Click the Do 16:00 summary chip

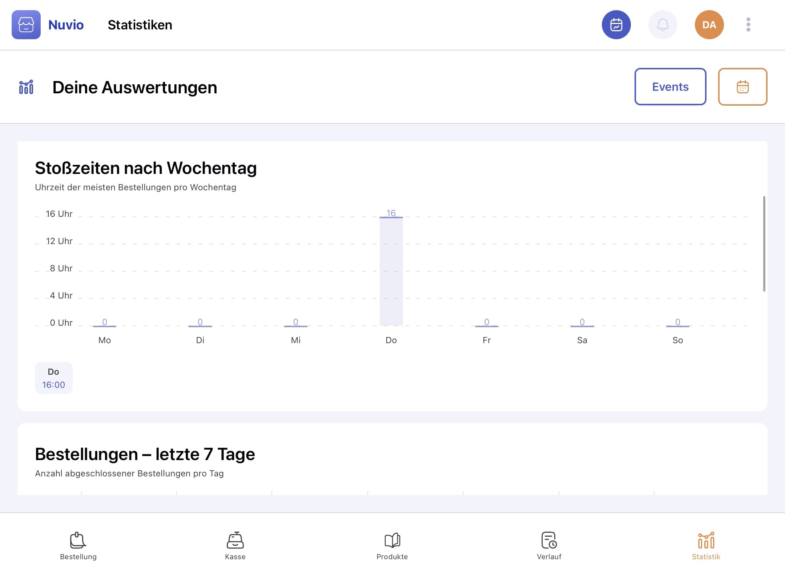tap(54, 378)
